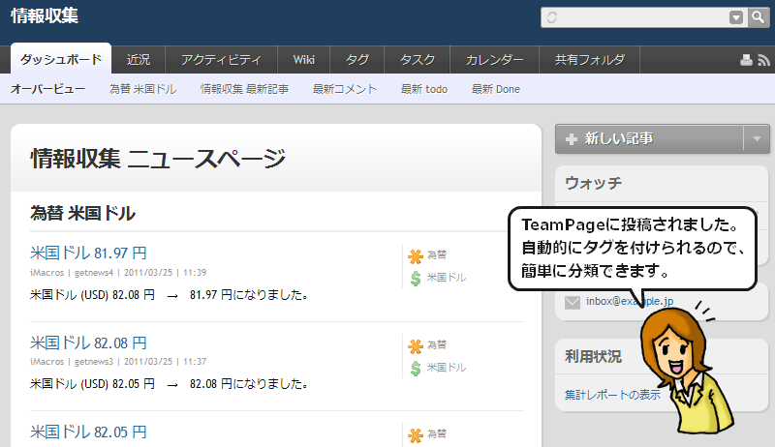Click 情報収集 ニュースページ page title
775x447 pixels.
coord(158,159)
